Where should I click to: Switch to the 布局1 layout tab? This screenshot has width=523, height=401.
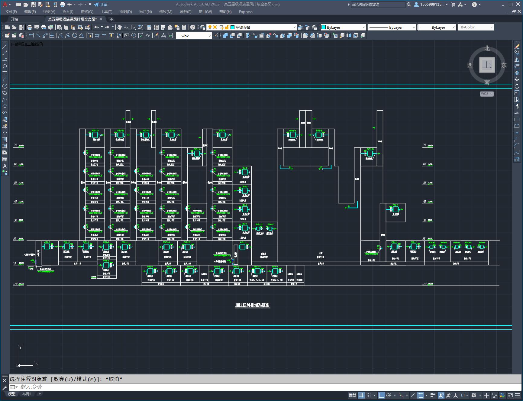27,394
